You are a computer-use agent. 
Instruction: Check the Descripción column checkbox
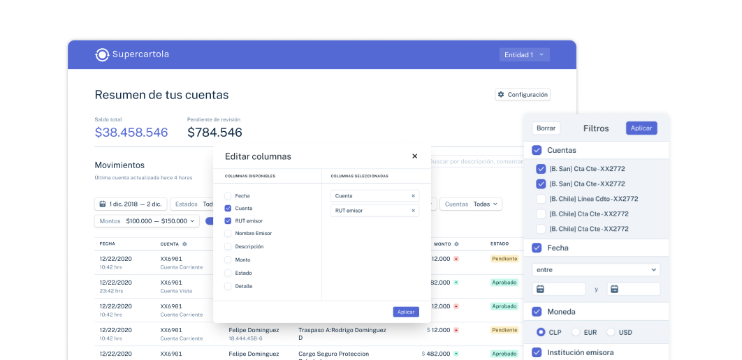point(228,246)
